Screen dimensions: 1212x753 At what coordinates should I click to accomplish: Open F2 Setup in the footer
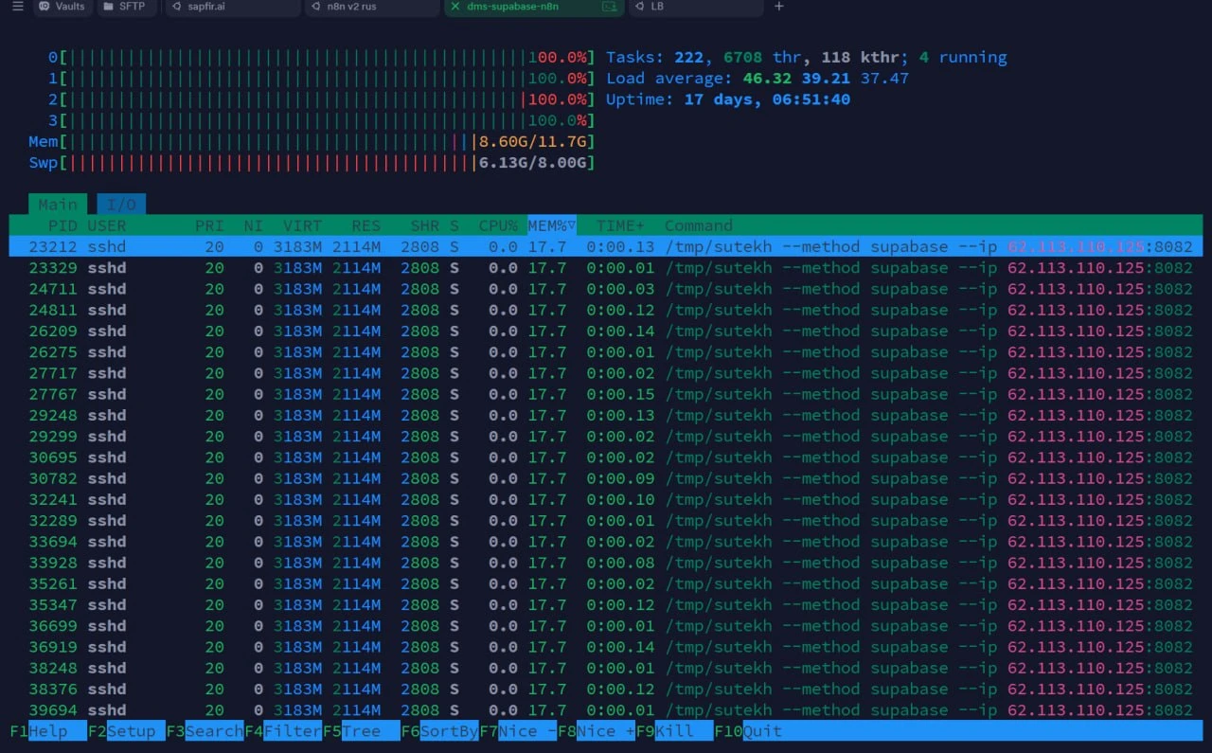tap(126, 731)
